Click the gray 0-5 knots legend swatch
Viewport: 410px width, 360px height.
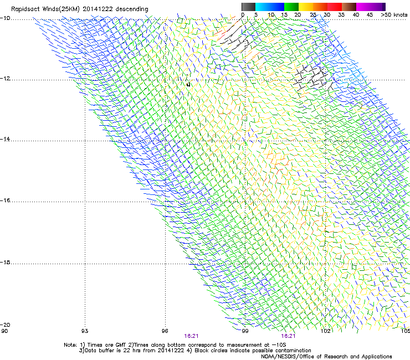(248, 7)
